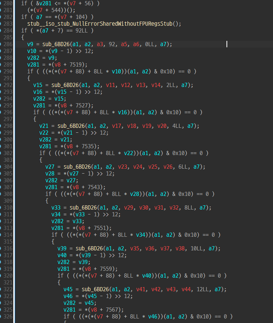Screen dimensions: 273x323
Task: Click variable v27 at start of line 304
Action: point(50,166)
